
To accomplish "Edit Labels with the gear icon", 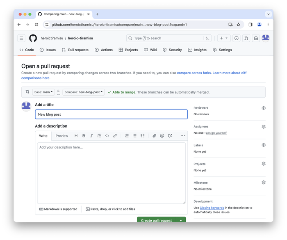I will point(264,145).
